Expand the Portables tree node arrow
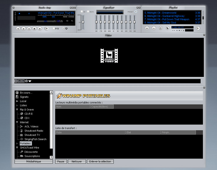The image size is (217, 170). tap(17, 144)
